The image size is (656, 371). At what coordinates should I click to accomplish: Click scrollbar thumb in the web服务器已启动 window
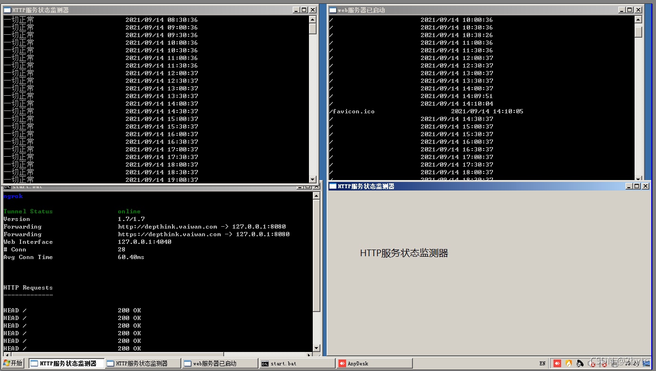[x=638, y=32]
